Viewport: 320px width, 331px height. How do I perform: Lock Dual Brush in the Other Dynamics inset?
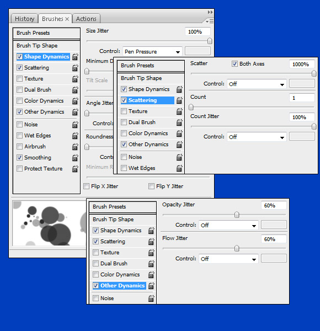coord(151,264)
